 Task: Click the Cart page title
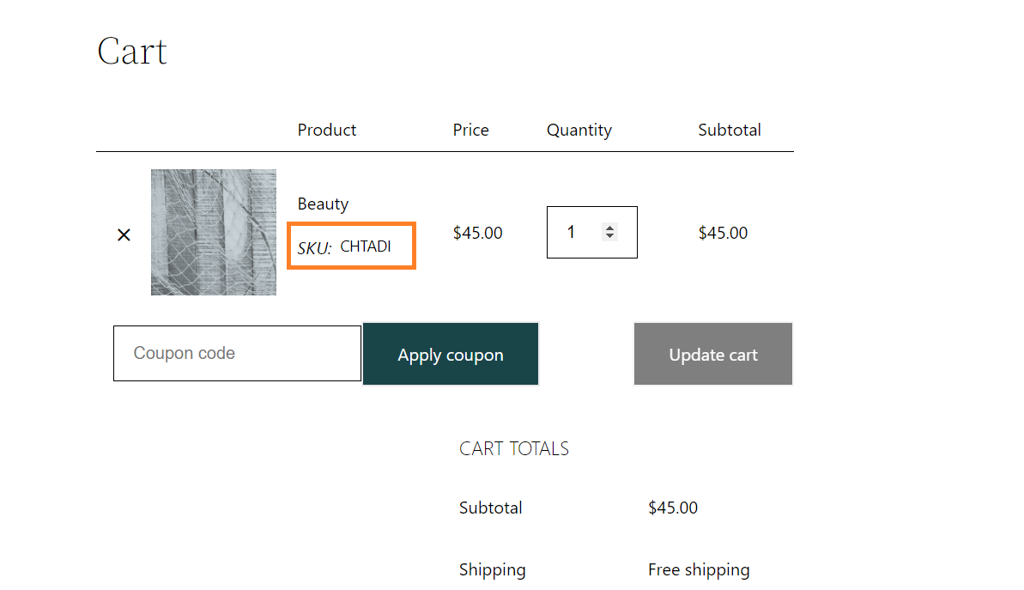(x=132, y=51)
